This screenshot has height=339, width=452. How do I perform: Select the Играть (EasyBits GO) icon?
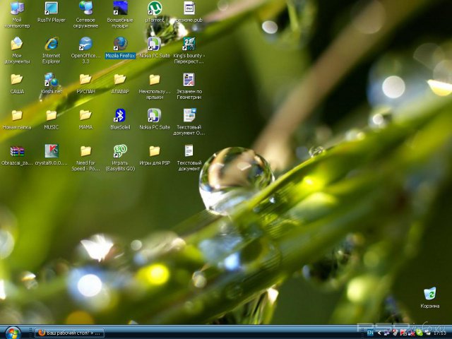click(120, 150)
